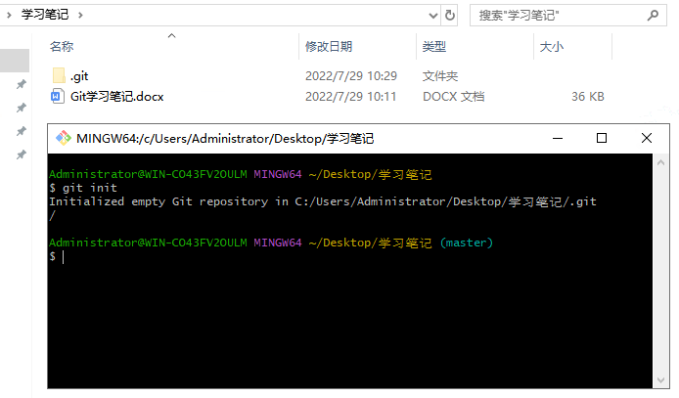679x398 pixels.
Task: Sort by 类型 column header
Action: pos(433,46)
